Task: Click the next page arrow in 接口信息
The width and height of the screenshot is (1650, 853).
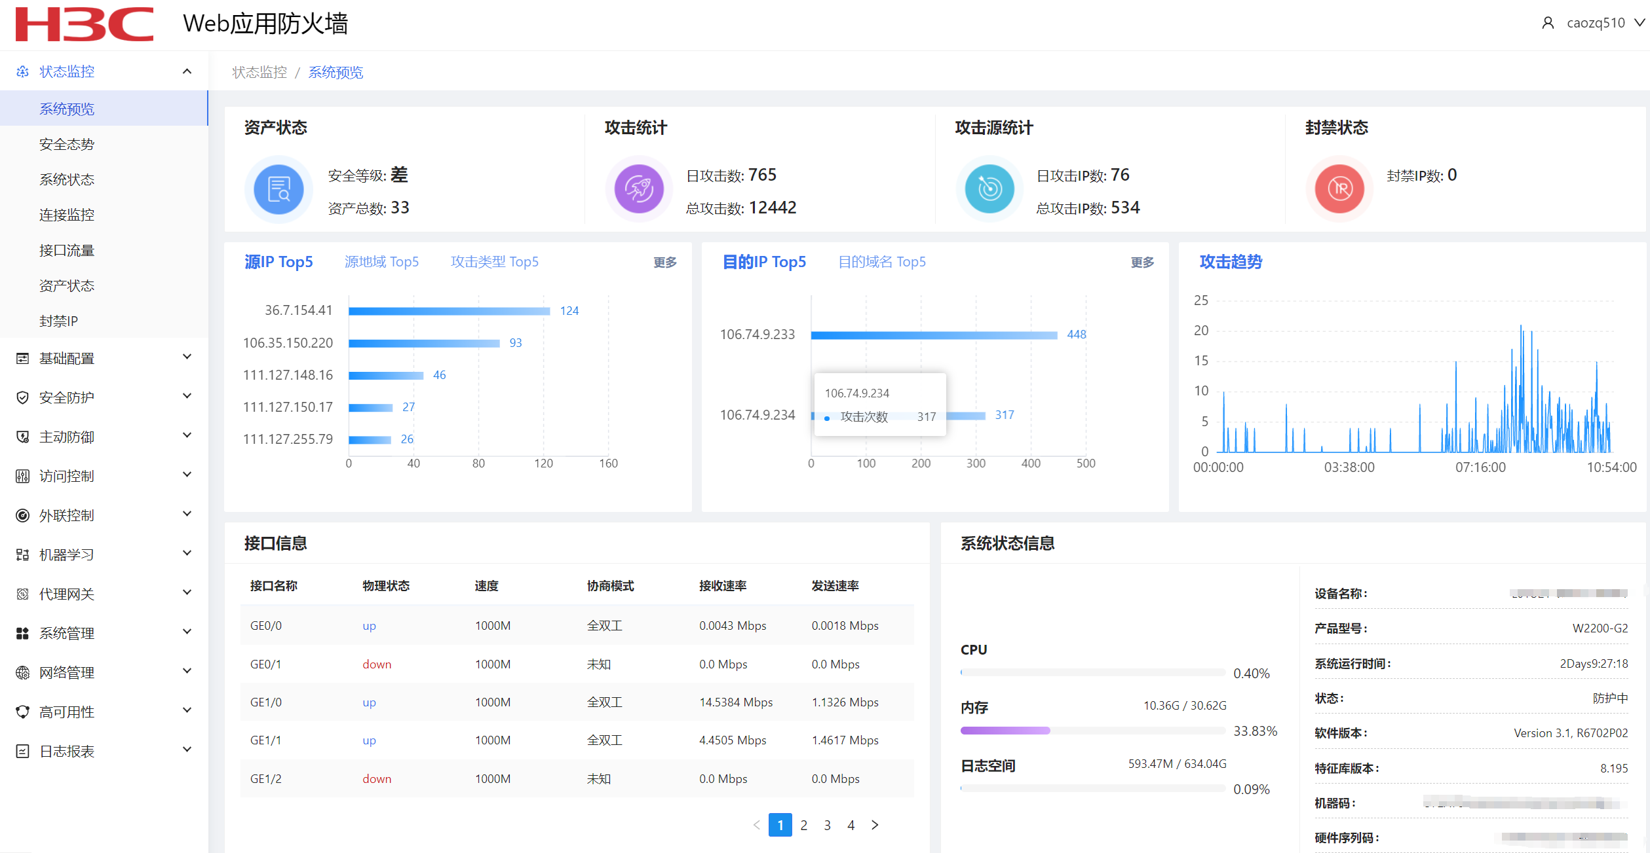Action: pos(875,825)
